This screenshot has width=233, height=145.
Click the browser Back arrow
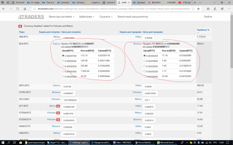coord(3,9)
